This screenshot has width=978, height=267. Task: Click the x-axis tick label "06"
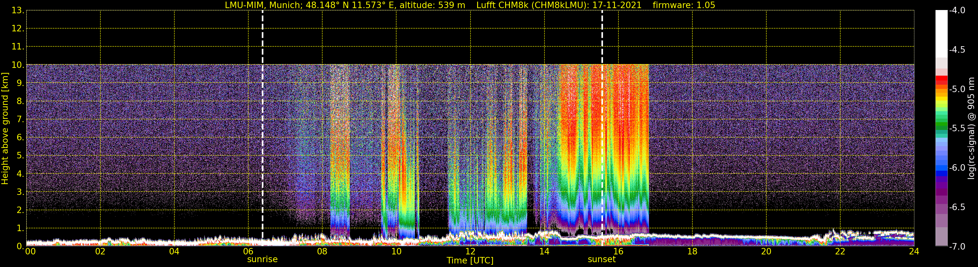coord(248,251)
